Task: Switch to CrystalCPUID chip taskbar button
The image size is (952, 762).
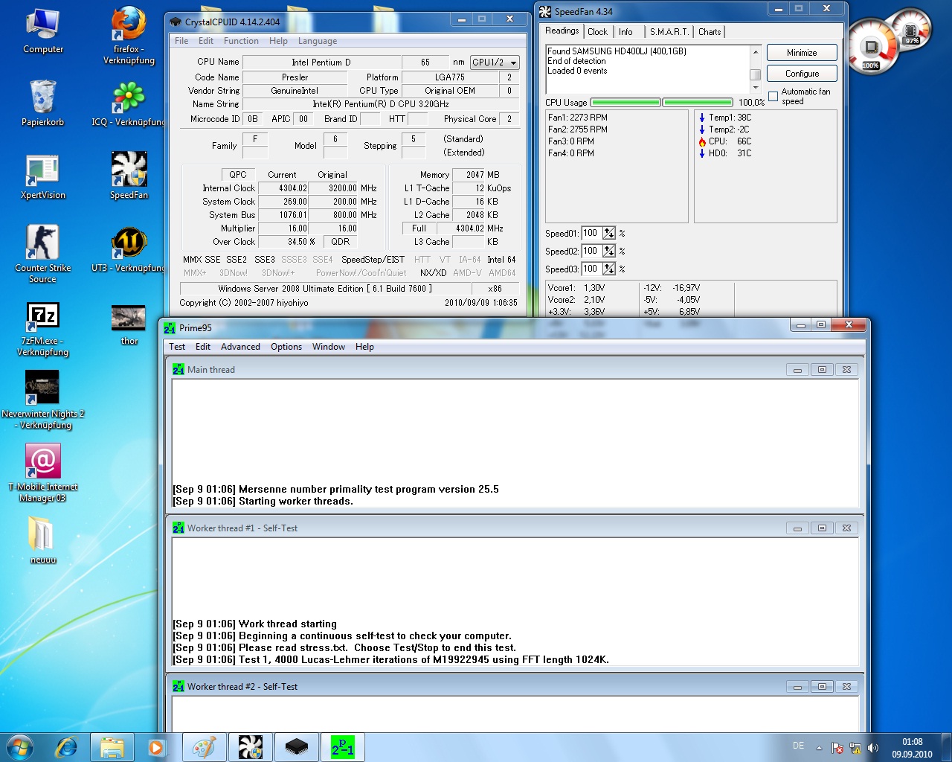Action: point(296,747)
